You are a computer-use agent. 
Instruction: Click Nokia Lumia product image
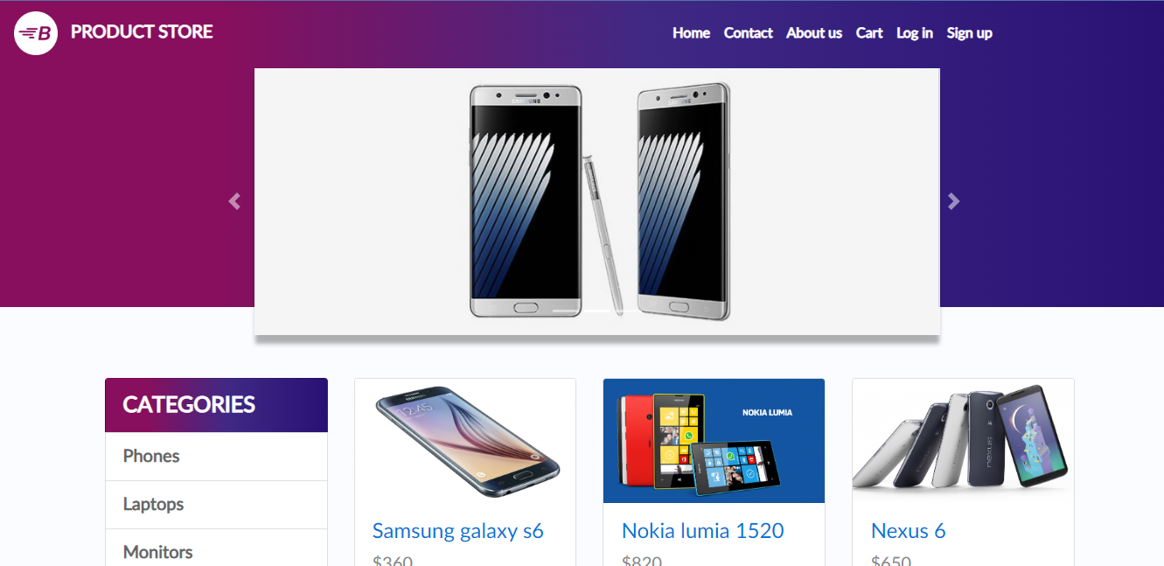[714, 441]
